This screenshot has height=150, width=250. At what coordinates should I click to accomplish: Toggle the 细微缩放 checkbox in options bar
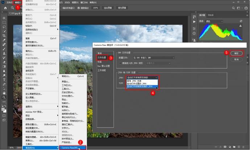pos(79,8)
